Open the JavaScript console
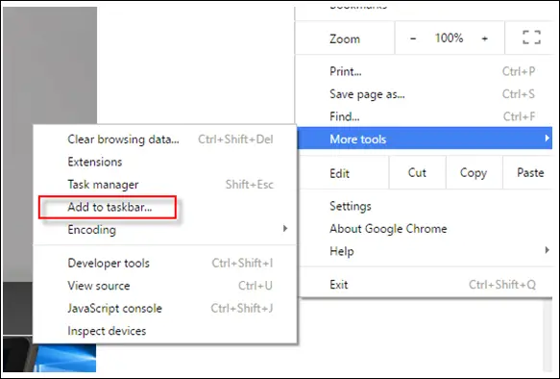The image size is (560, 379). click(114, 308)
